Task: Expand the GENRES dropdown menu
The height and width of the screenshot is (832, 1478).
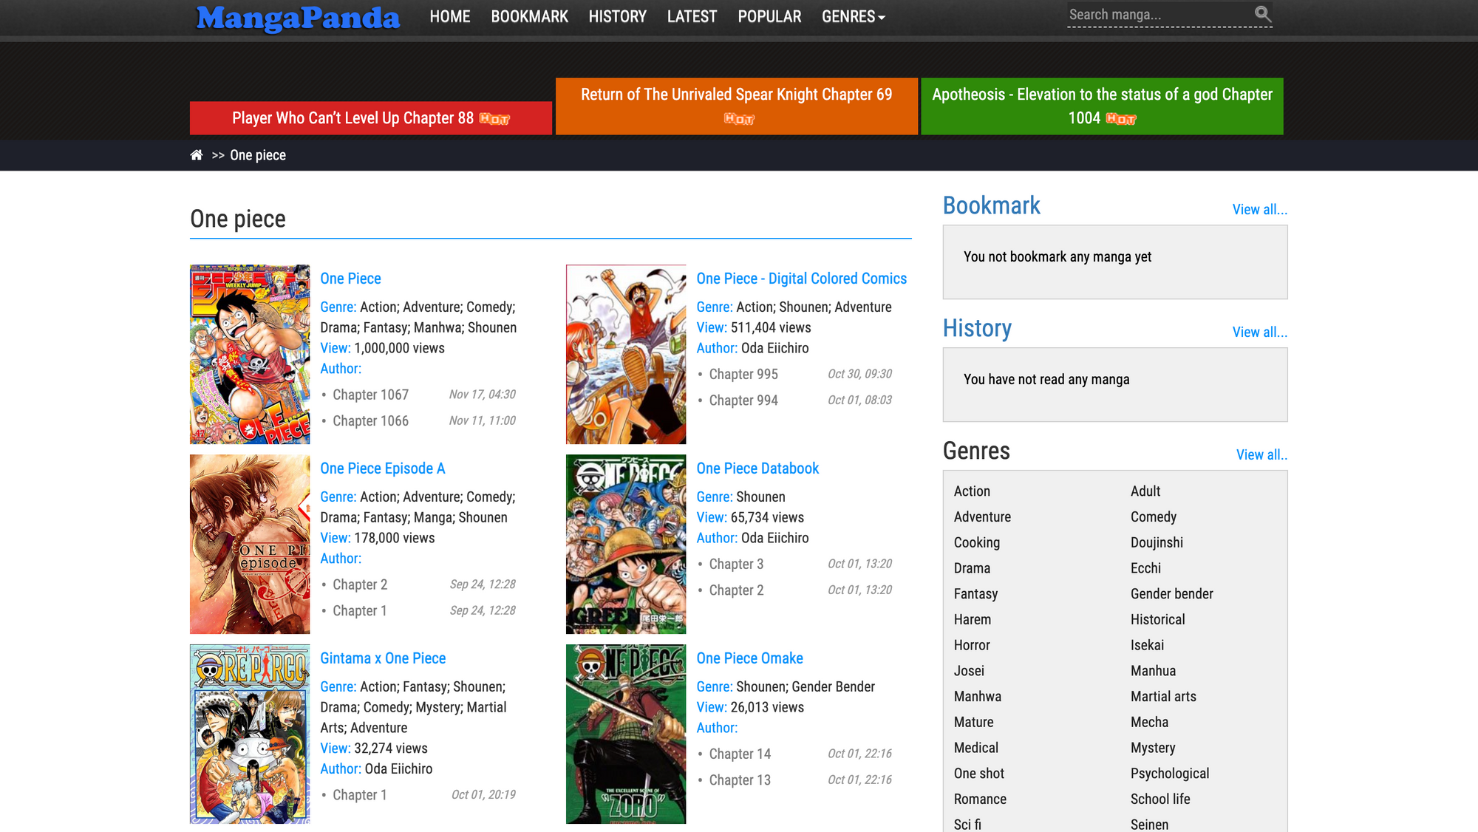Action: point(853,16)
